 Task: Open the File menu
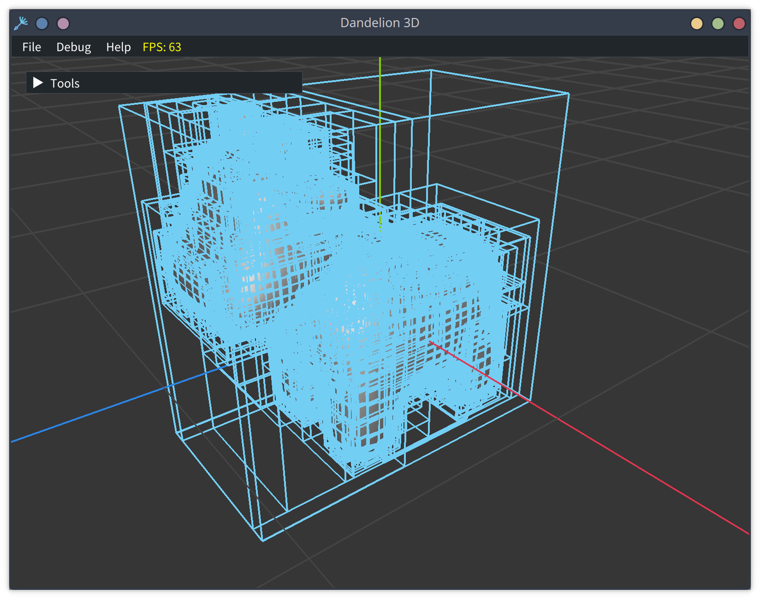click(31, 47)
